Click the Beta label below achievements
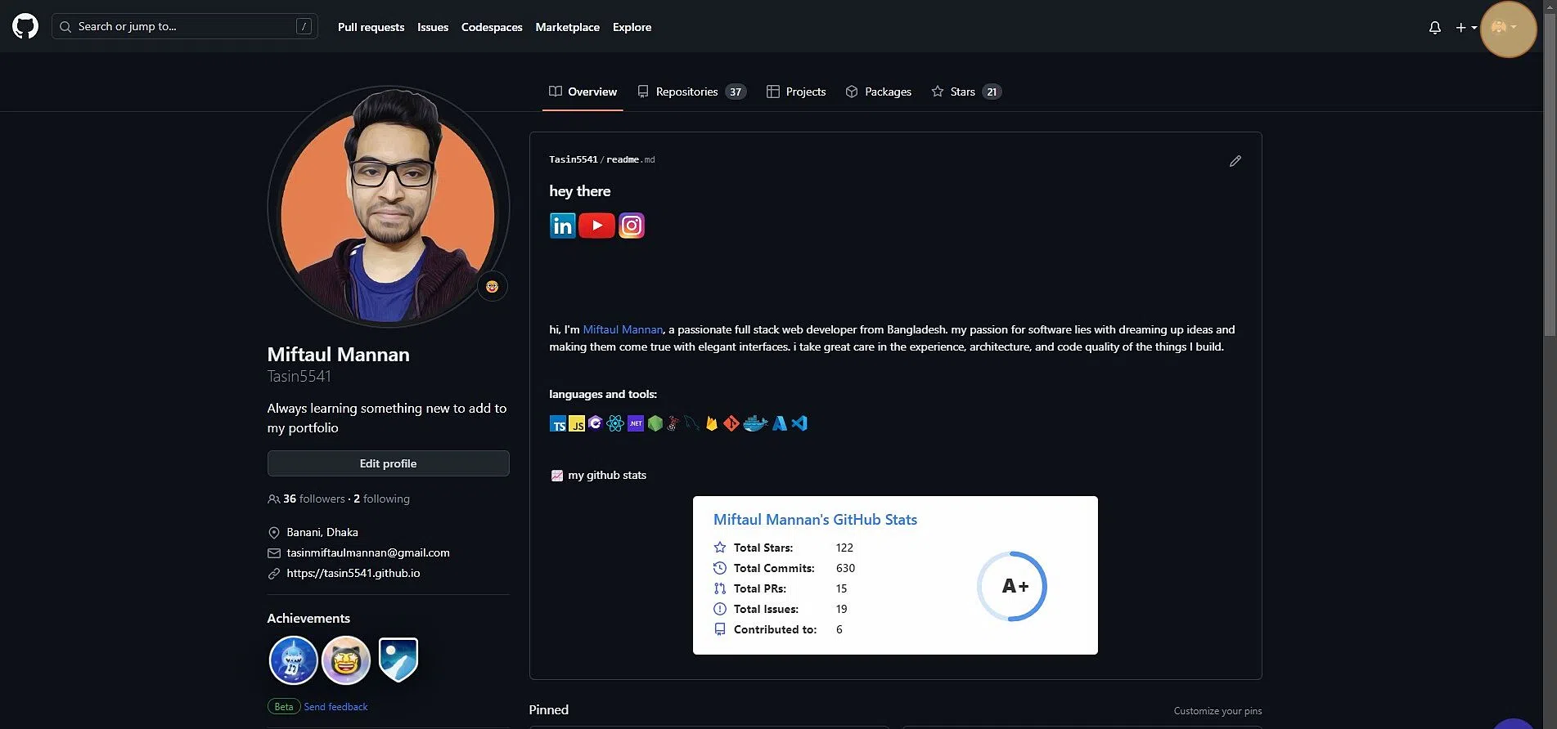 (x=284, y=707)
